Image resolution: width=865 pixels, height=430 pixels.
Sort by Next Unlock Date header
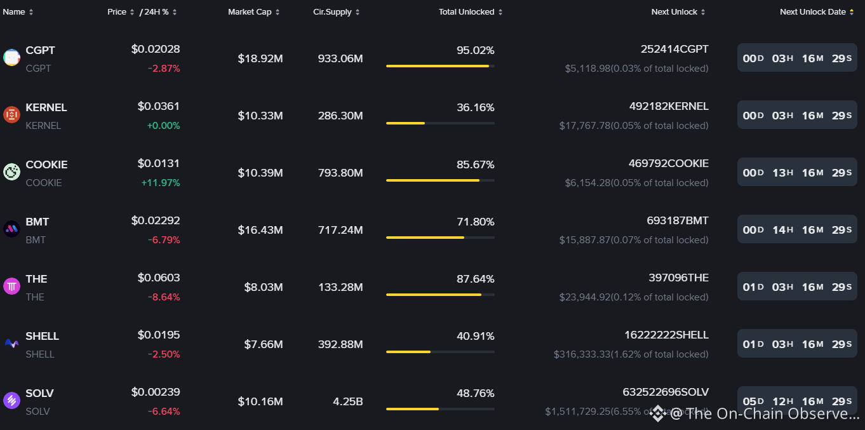tap(817, 12)
